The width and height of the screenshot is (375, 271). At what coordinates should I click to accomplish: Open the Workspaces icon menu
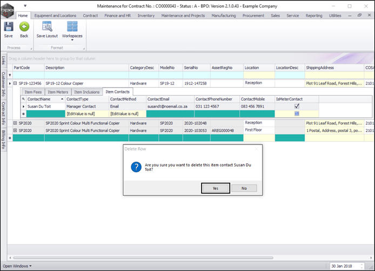72,27
